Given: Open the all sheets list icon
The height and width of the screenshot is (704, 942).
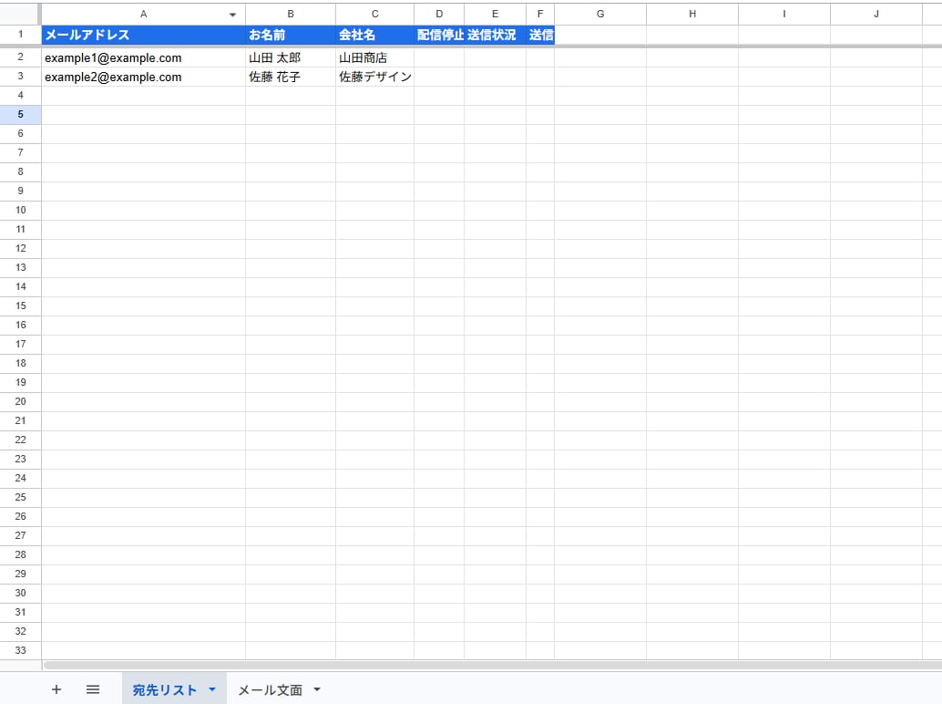Looking at the screenshot, I should point(93,689).
